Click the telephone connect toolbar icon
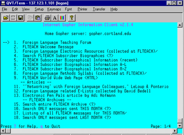The height and width of the screenshot is (135, 184). click(x=13, y=18)
